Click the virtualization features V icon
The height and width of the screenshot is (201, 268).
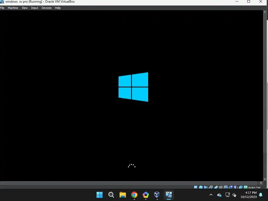(x=236, y=187)
